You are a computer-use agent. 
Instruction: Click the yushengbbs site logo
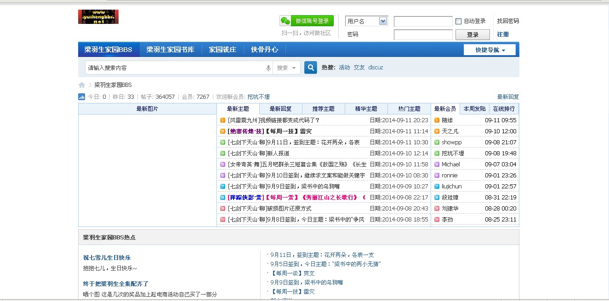pyautogui.click(x=98, y=17)
